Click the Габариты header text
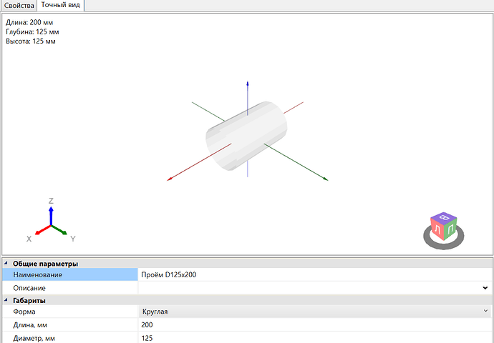 tap(29, 301)
